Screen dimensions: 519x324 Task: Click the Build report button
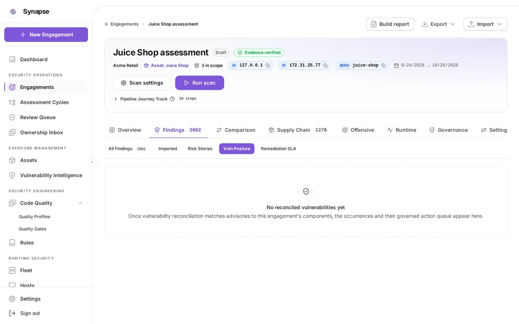(x=390, y=24)
